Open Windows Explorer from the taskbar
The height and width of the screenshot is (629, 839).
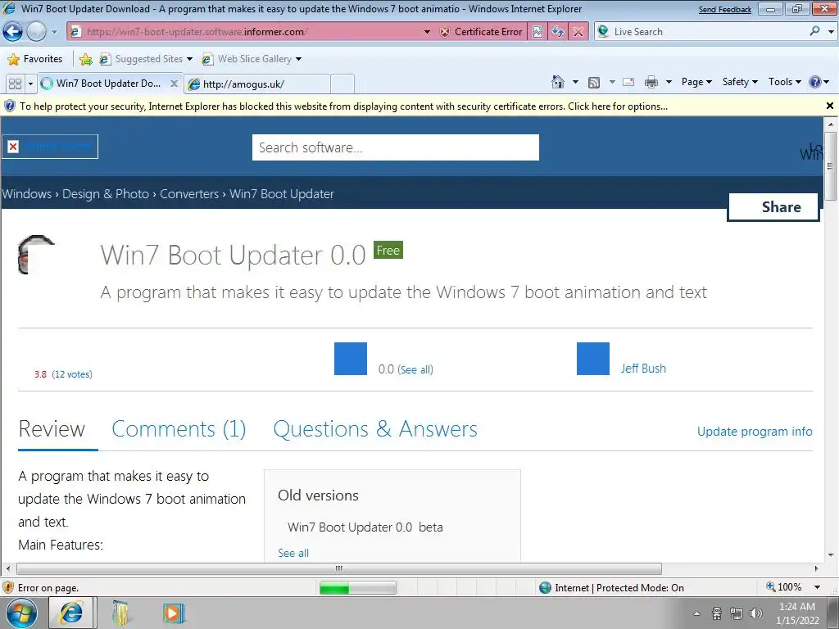click(x=121, y=613)
